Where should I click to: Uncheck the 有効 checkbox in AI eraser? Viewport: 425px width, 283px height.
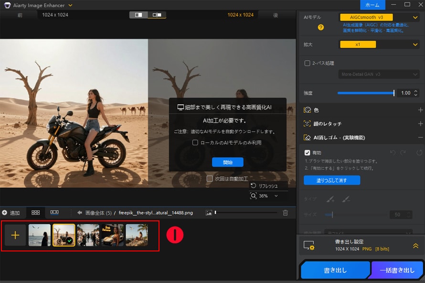click(x=308, y=152)
